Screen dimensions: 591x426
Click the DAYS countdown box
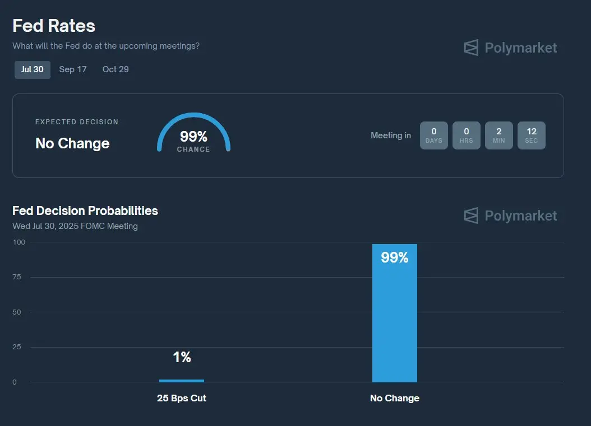[434, 135]
